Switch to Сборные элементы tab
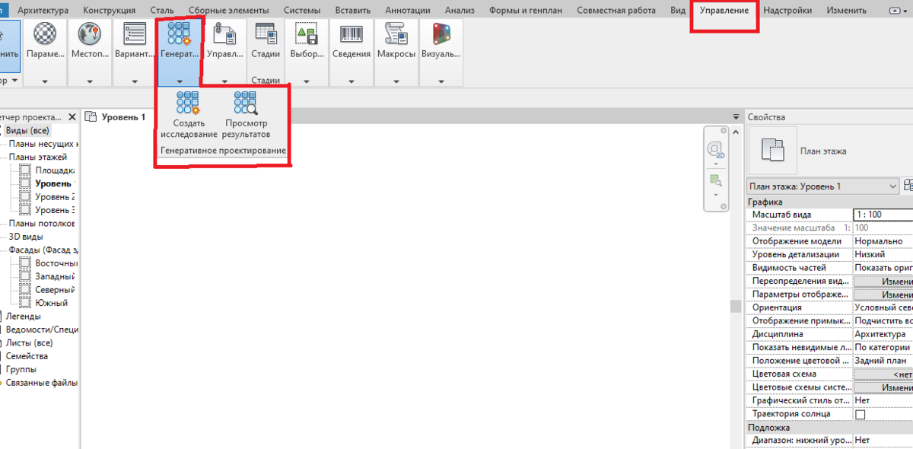 [229, 11]
